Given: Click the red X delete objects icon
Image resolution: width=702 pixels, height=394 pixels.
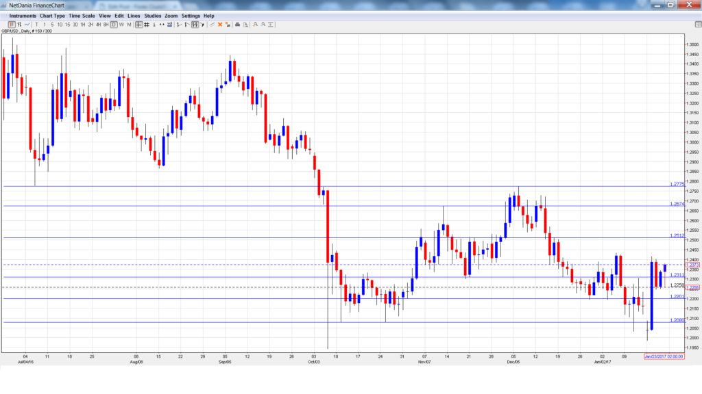Looking at the screenshot, I should [219, 25].
